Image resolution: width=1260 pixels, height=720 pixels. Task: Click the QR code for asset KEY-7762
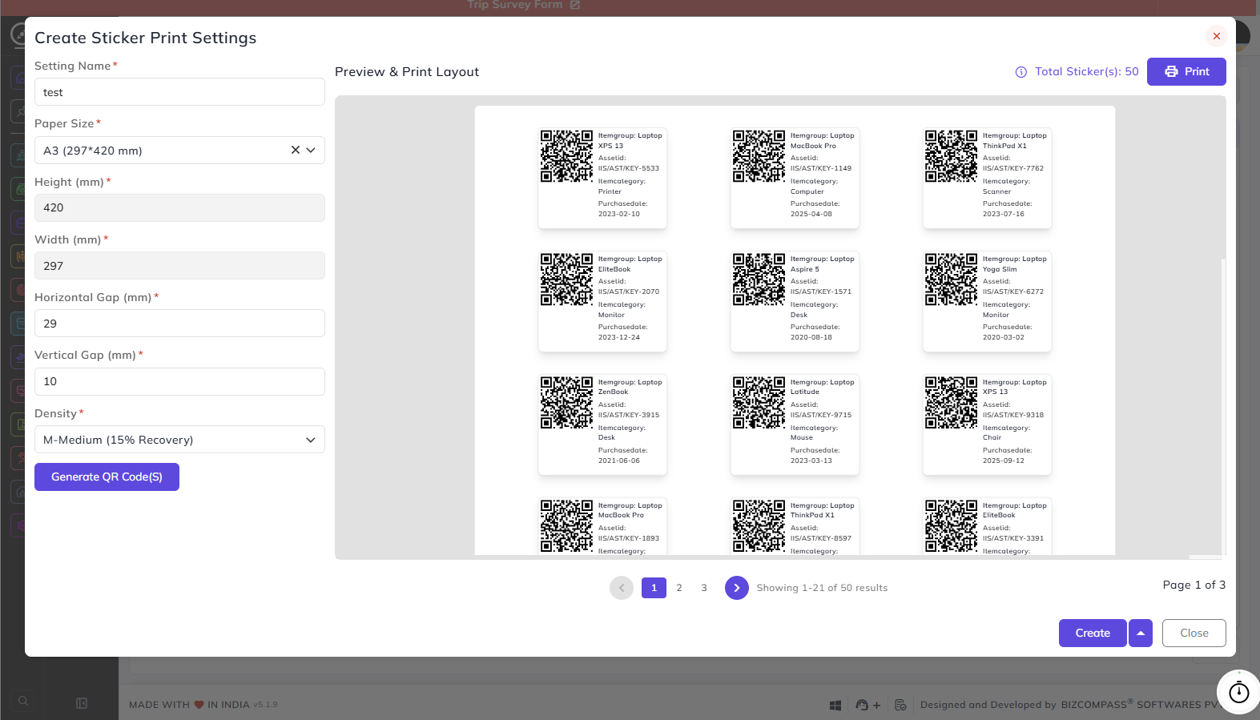click(951, 156)
